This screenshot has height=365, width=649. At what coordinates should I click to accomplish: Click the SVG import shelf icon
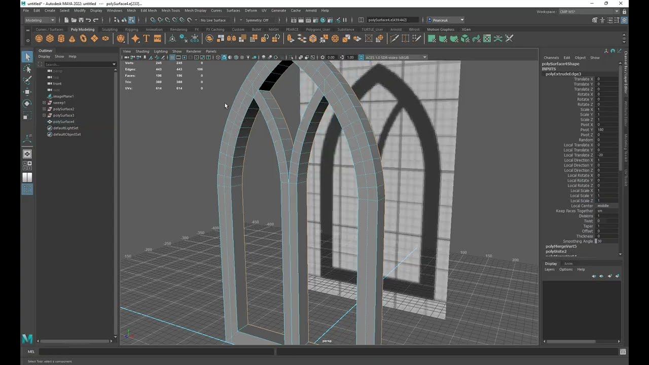pyautogui.click(x=158, y=39)
